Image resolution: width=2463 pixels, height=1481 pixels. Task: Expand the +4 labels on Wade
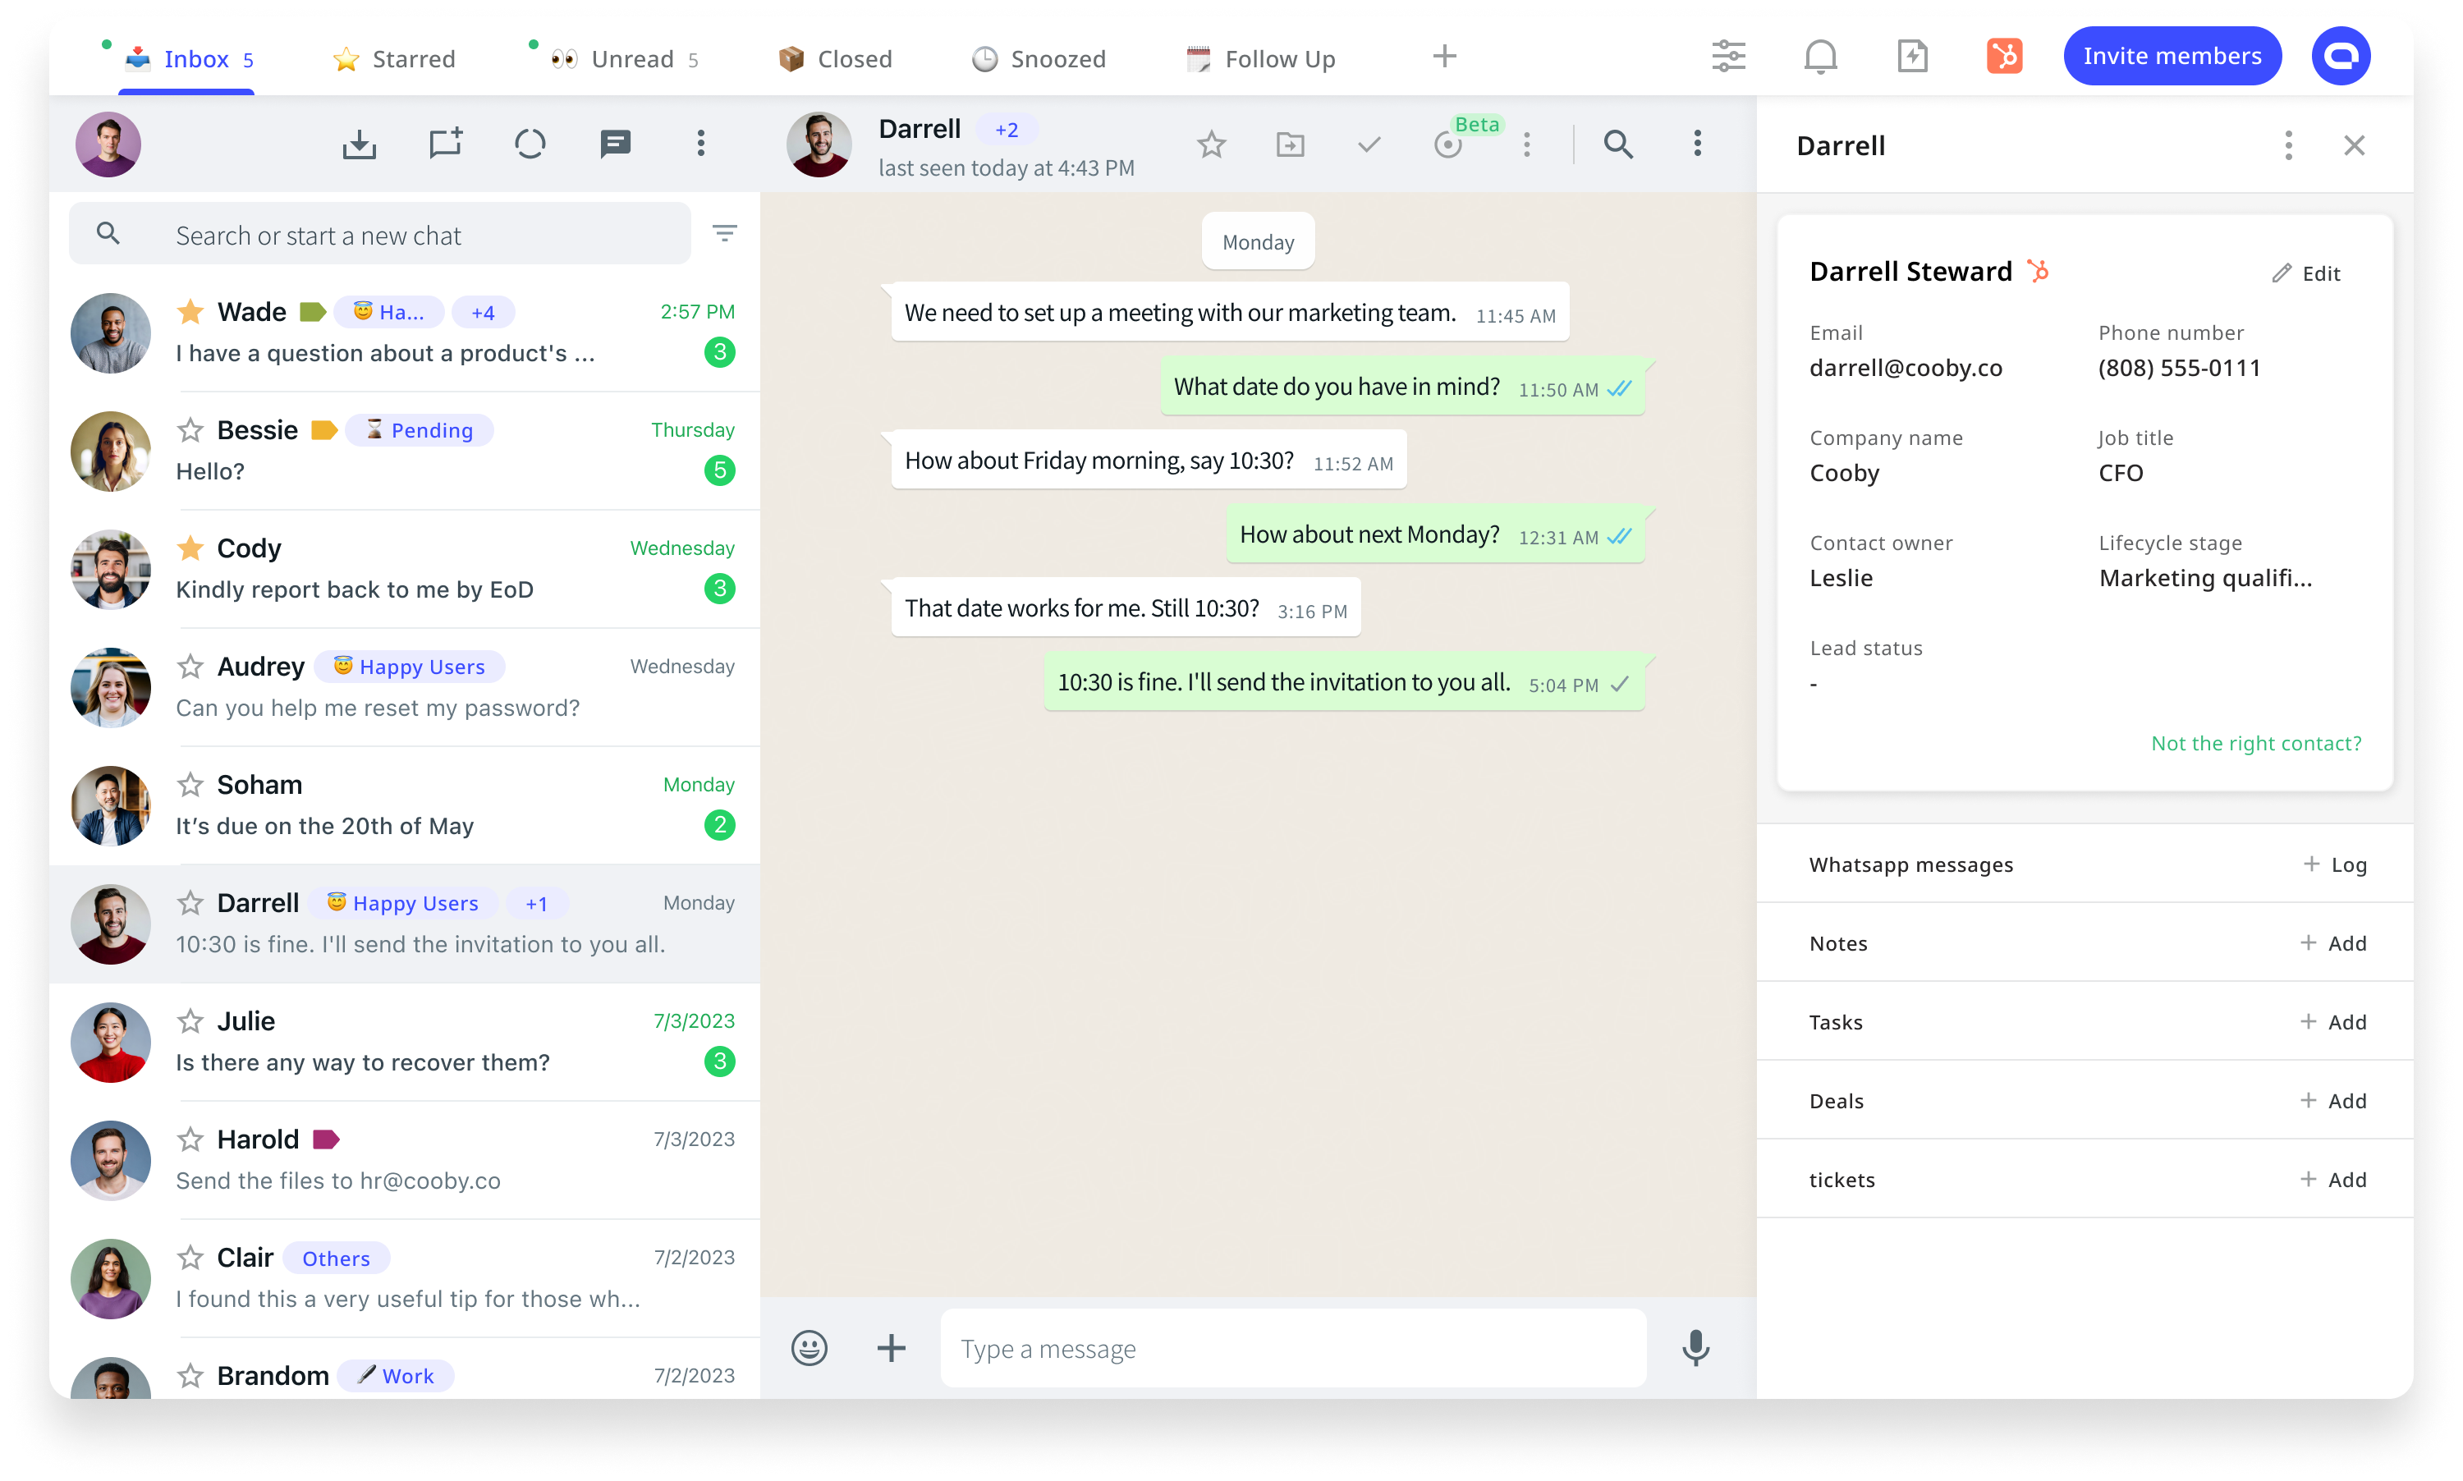point(483,312)
